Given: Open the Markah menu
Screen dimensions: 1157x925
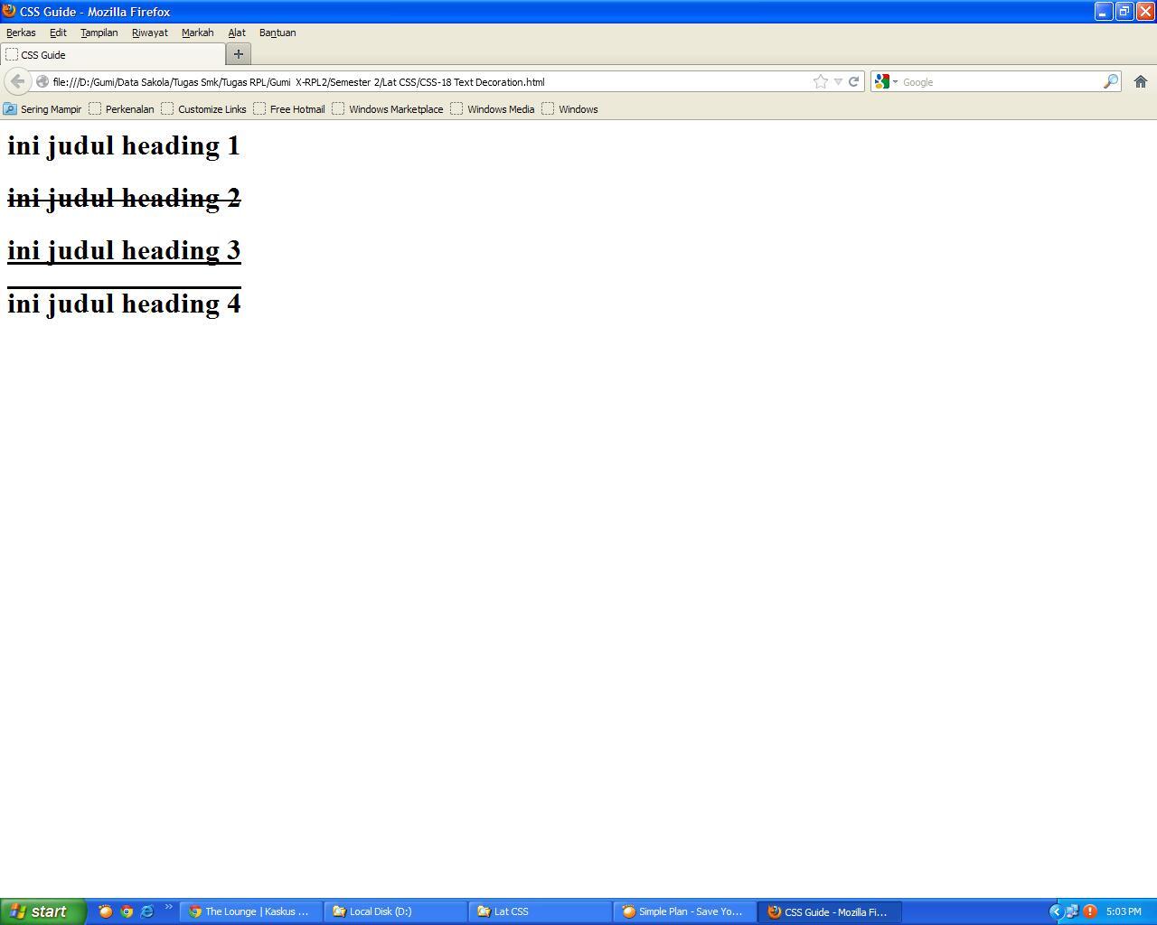Looking at the screenshot, I should [x=197, y=33].
